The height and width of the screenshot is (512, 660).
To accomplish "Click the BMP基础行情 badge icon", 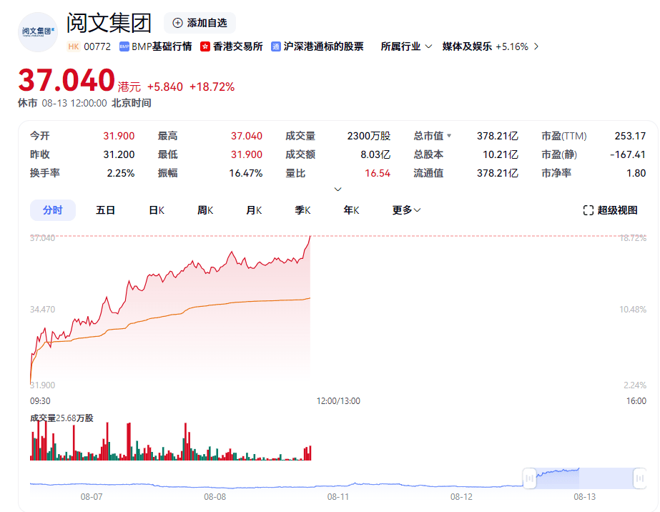I will pyautogui.click(x=124, y=46).
